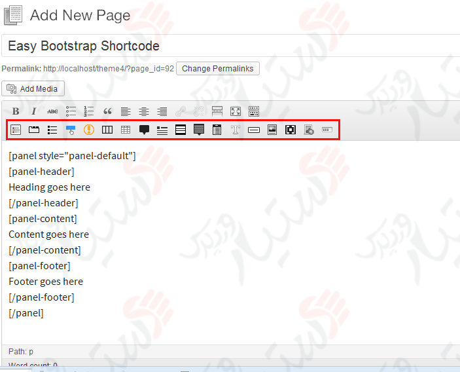460x372 pixels.
Task: Insert a numbered list
Action: click(89, 111)
